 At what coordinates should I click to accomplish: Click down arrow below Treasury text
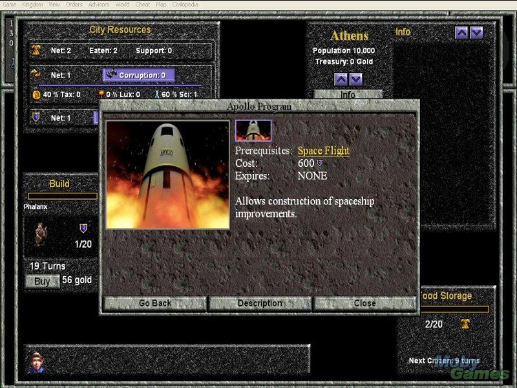(356, 80)
